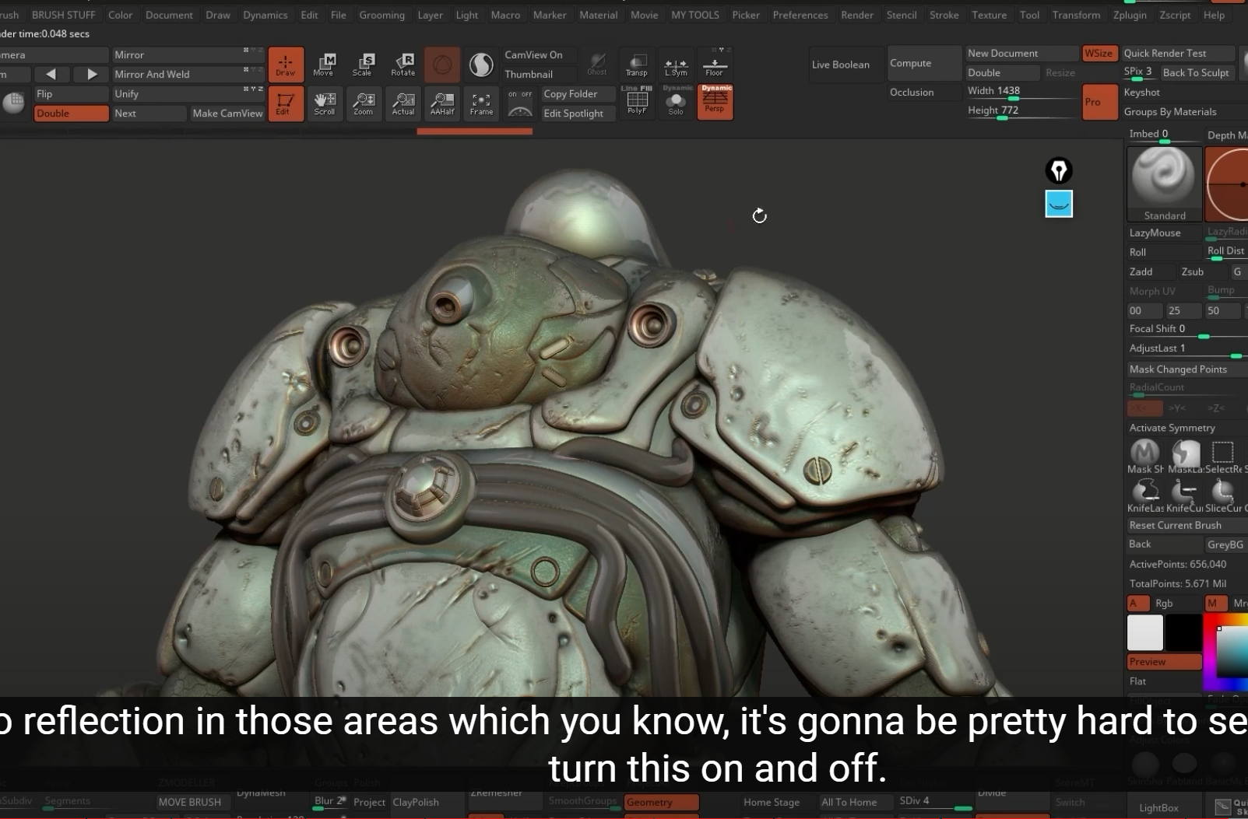This screenshot has width=1248, height=819.
Task: Click Back To Sculpt
Action: pyautogui.click(x=1196, y=72)
